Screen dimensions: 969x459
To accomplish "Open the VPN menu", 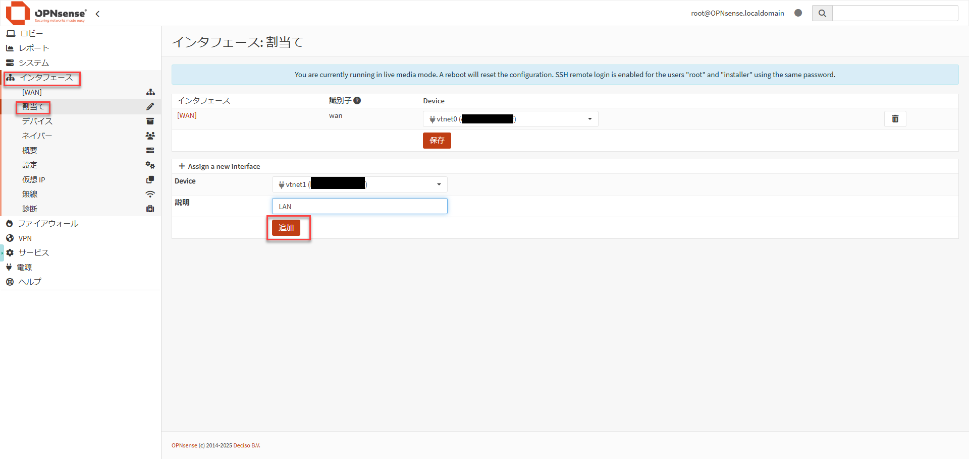I will point(25,238).
